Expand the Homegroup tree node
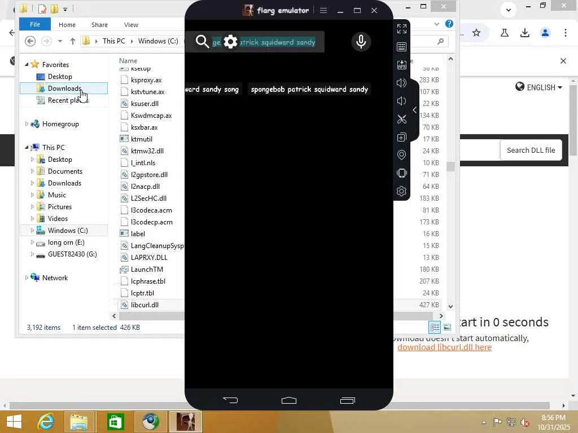Screen dimensions: 578x433 tap(27, 123)
